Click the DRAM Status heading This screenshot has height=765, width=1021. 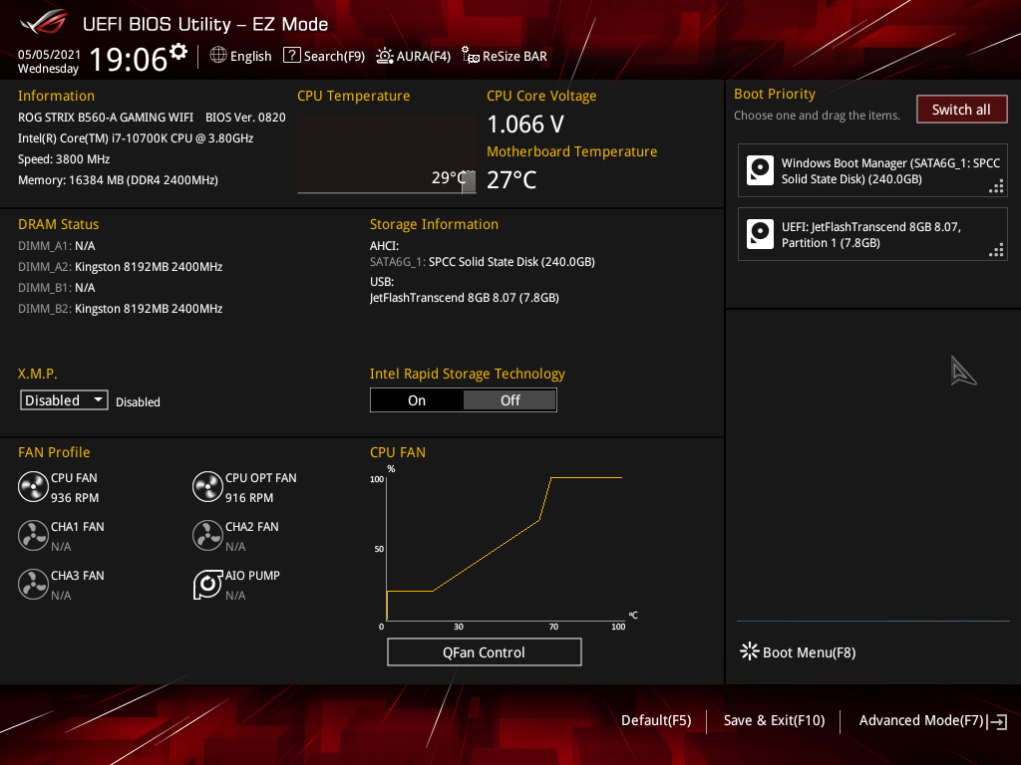[59, 224]
